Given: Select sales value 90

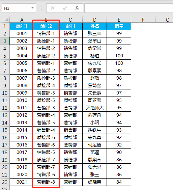Looking at the screenshot, I should 119,153.
